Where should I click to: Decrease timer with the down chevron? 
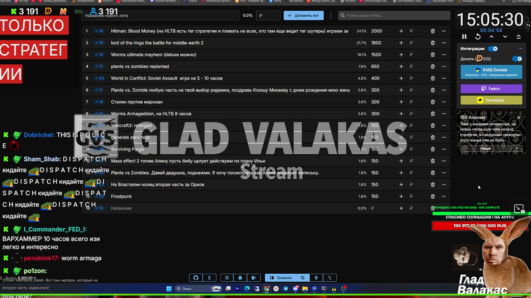point(505,37)
